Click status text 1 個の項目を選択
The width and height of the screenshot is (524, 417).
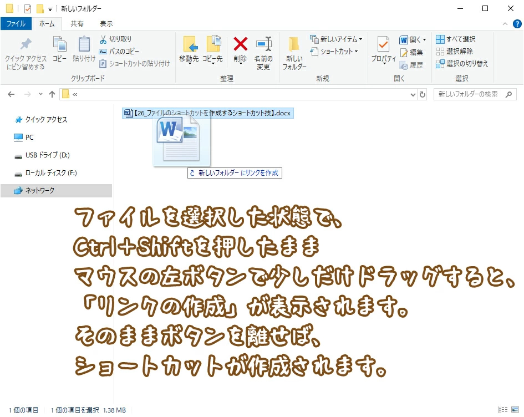tap(75, 410)
